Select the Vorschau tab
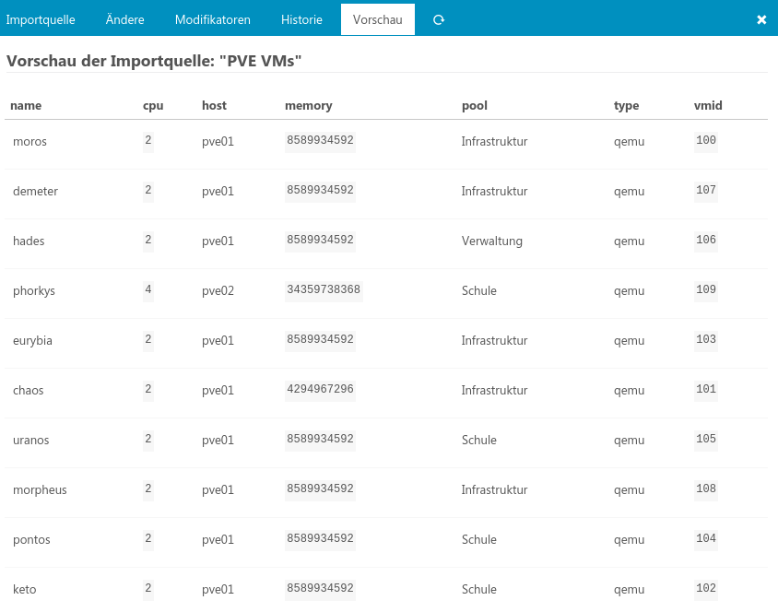Image resolution: width=778 pixels, height=612 pixels. coord(378,20)
